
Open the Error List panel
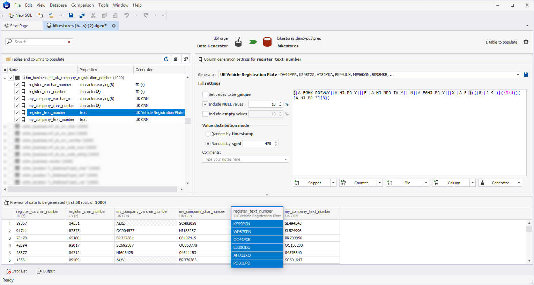[16, 271]
